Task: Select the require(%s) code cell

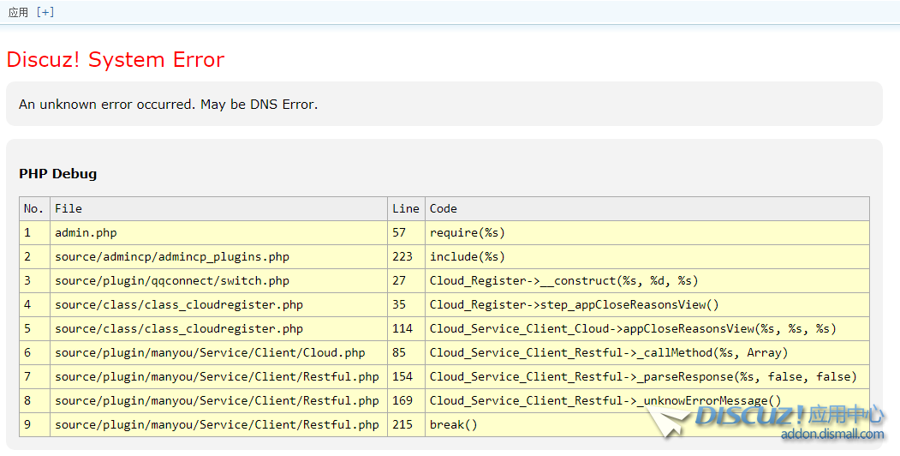Action: [x=647, y=232]
